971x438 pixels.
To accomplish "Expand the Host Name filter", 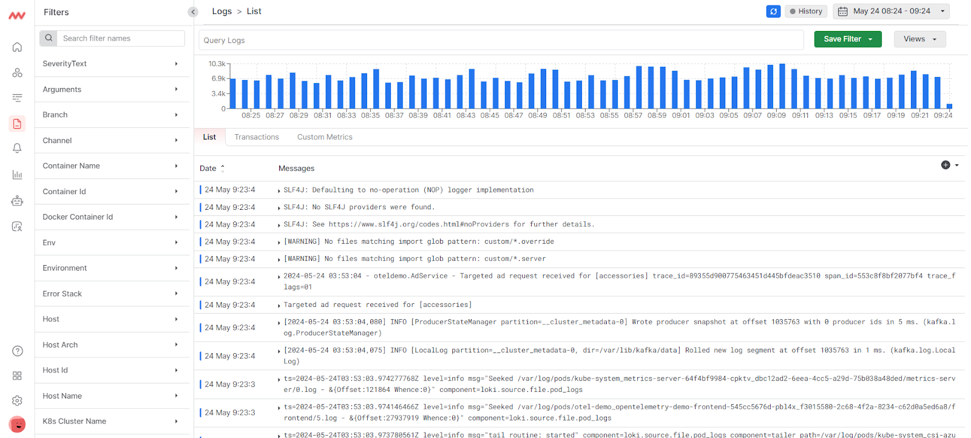I will point(112,396).
